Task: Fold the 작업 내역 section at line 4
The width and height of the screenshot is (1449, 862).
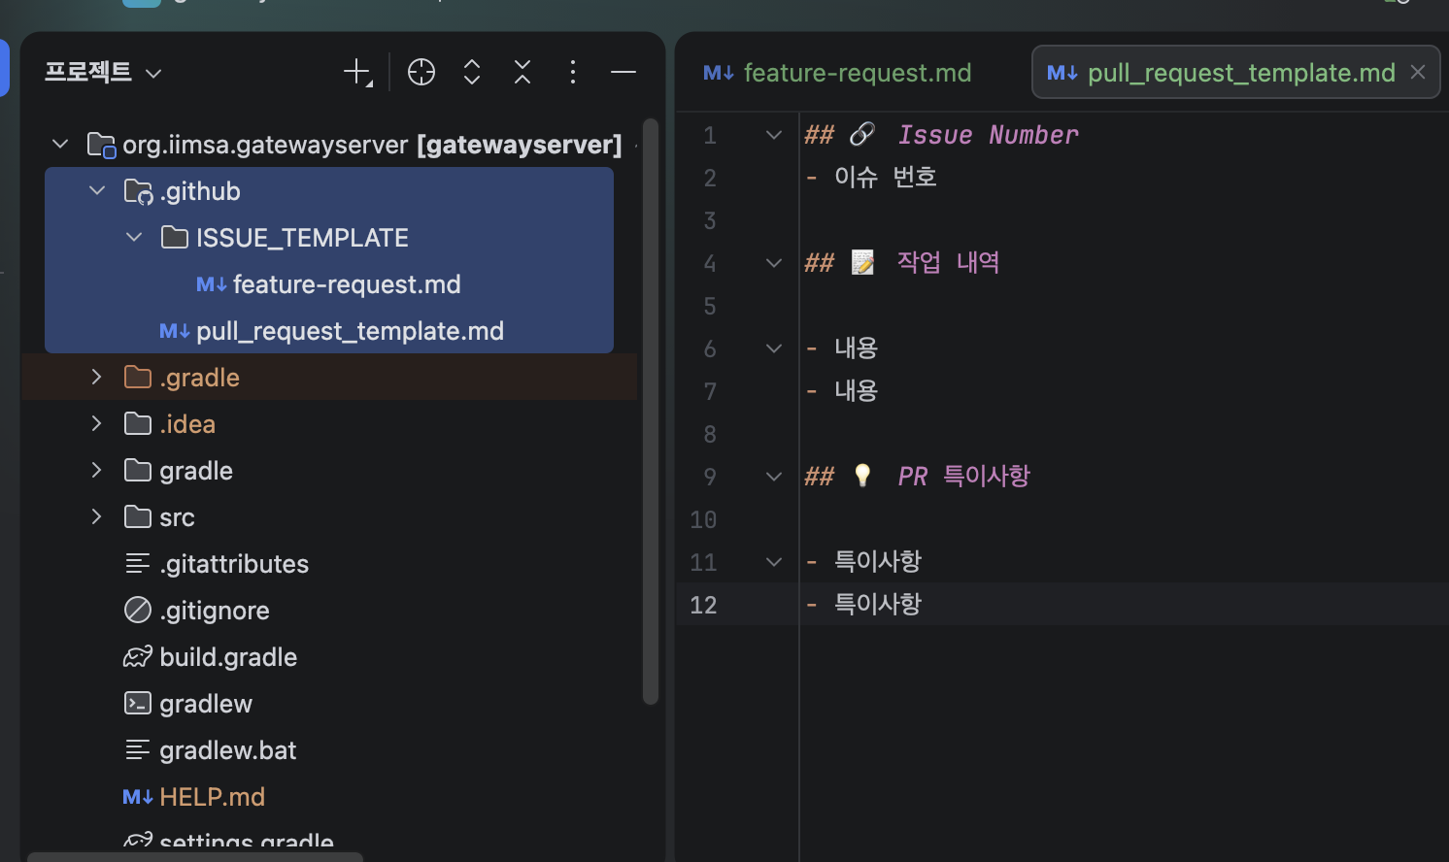Action: coord(774,263)
